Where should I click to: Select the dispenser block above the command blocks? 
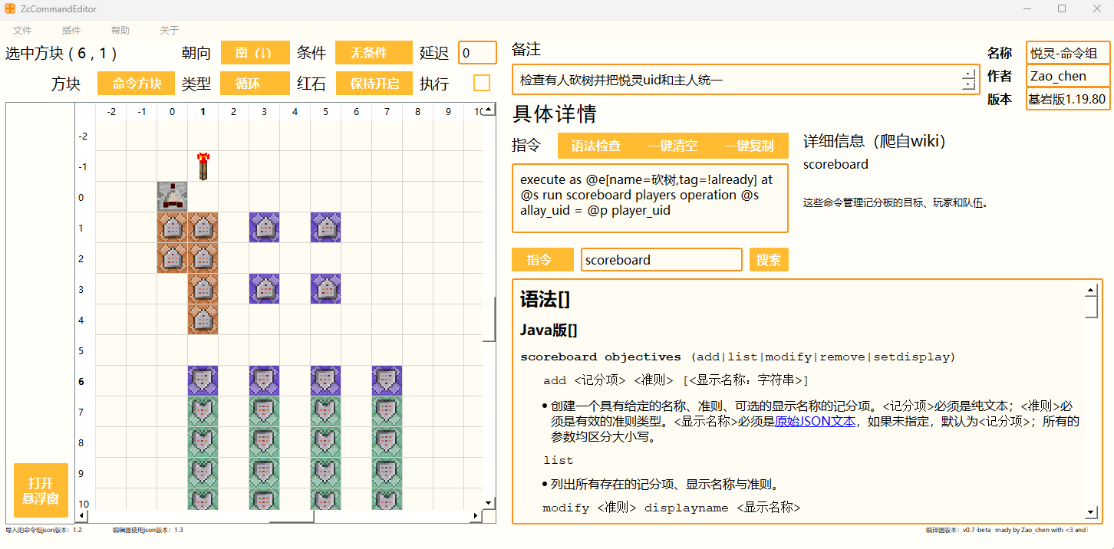pyautogui.click(x=172, y=197)
